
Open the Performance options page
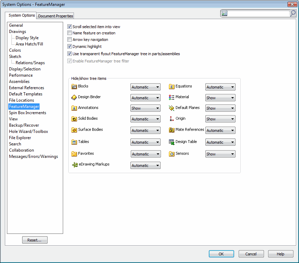21,75
